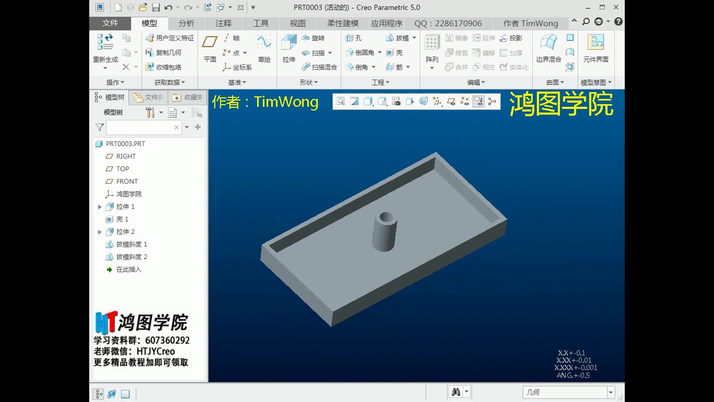This screenshot has height=402, width=714.
Task: Toggle the model tree display icon in status bar
Action: click(x=98, y=394)
